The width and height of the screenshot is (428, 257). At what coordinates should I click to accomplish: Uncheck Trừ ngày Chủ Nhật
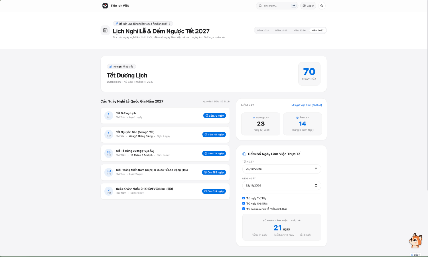coord(244,204)
